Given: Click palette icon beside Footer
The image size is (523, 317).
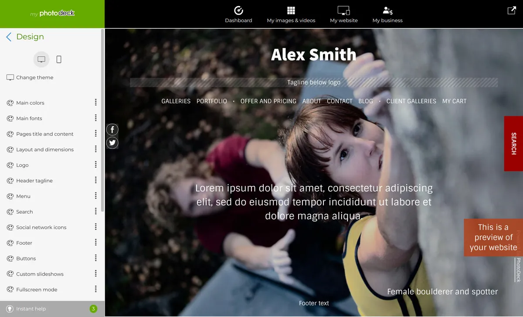Looking at the screenshot, I should click(x=10, y=243).
